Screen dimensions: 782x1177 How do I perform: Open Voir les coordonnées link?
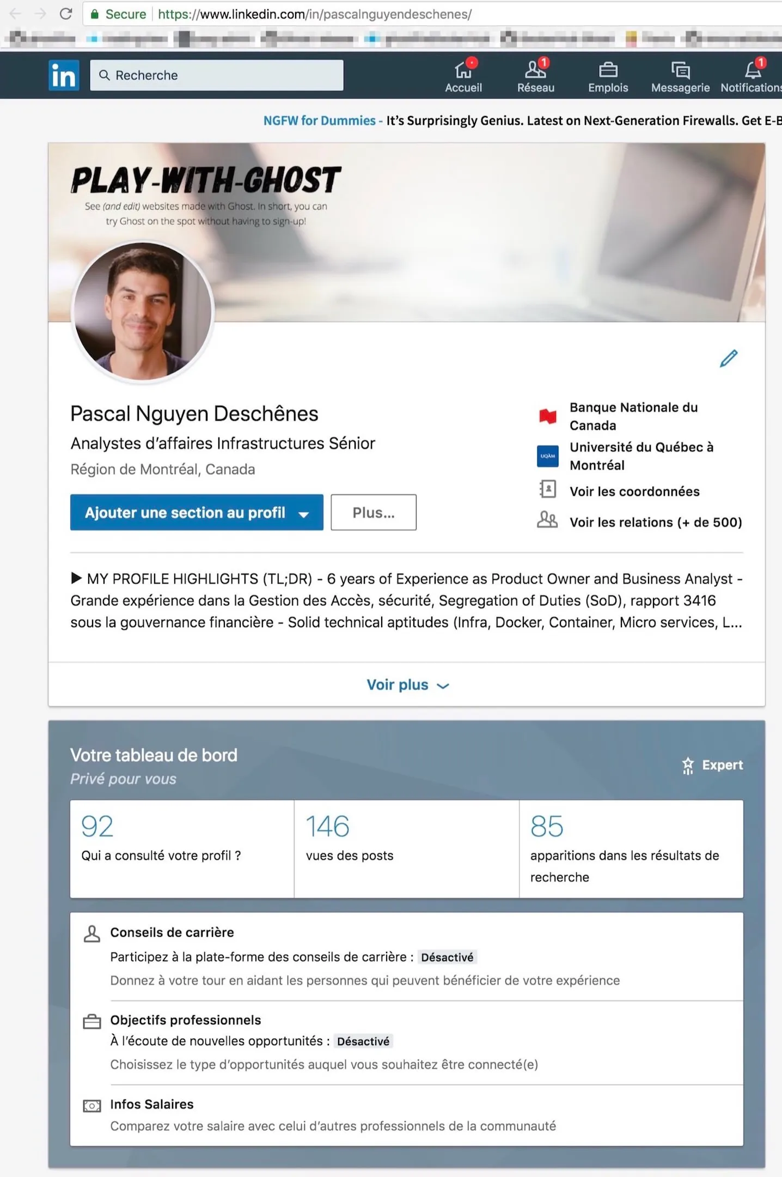635,492
